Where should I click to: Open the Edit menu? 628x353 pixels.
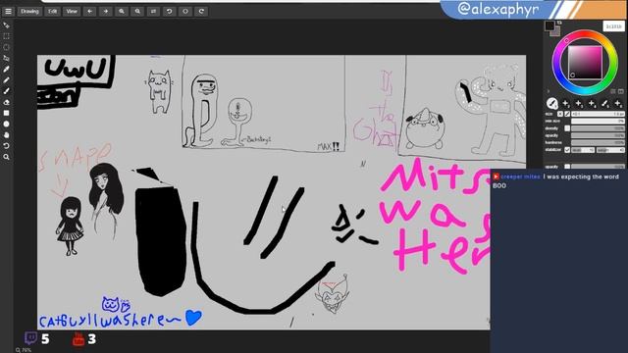click(52, 11)
